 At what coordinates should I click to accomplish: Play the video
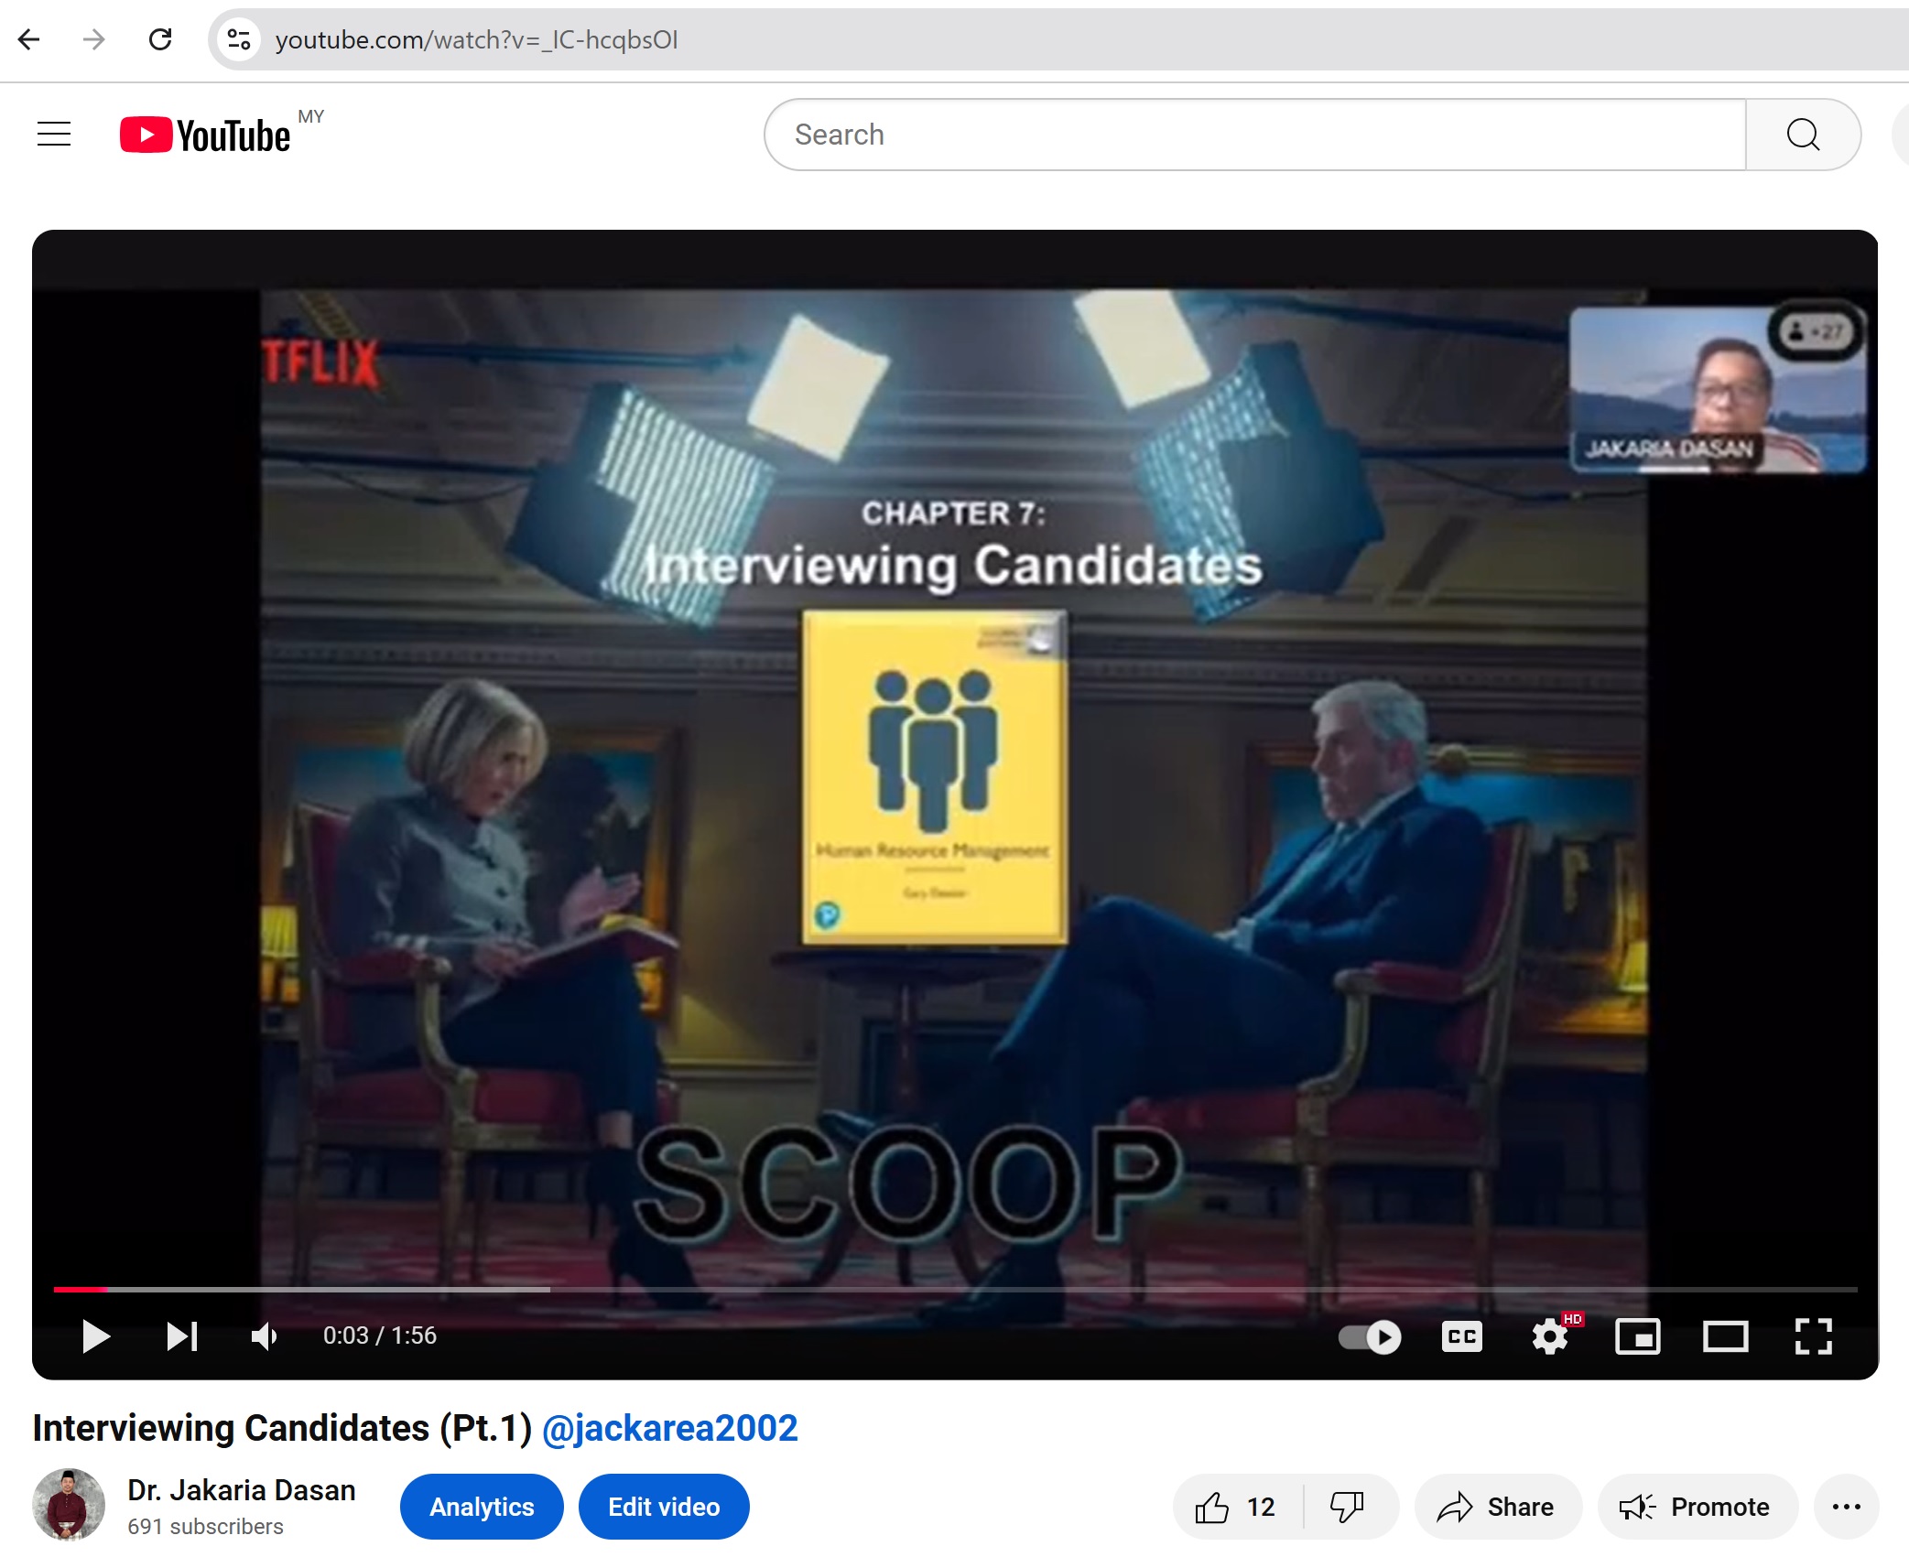point(95,1336)
